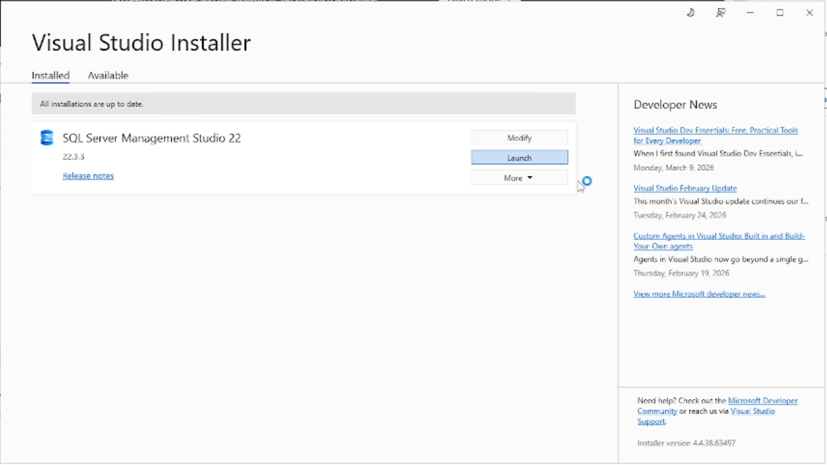Click the SQL Server Management Studio 22 title
The width and height of the screenshot is (827, 465).
[x=151, y=138]
